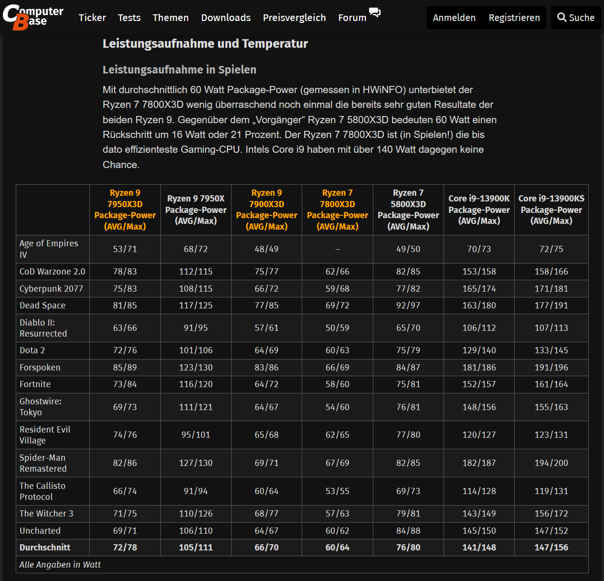Select the Ryzen 9 7950X column header
The height and width of the screenshot is (581, 604).
click(196, 210)
